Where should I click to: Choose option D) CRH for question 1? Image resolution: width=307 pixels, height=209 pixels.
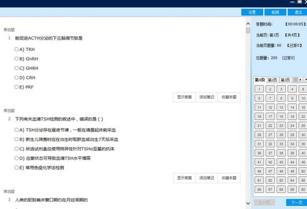coord(17,77)
